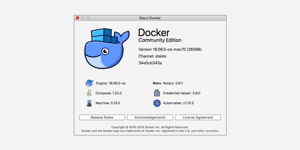
Task: Click the Channel: stable text
Action: click(152, 56)
